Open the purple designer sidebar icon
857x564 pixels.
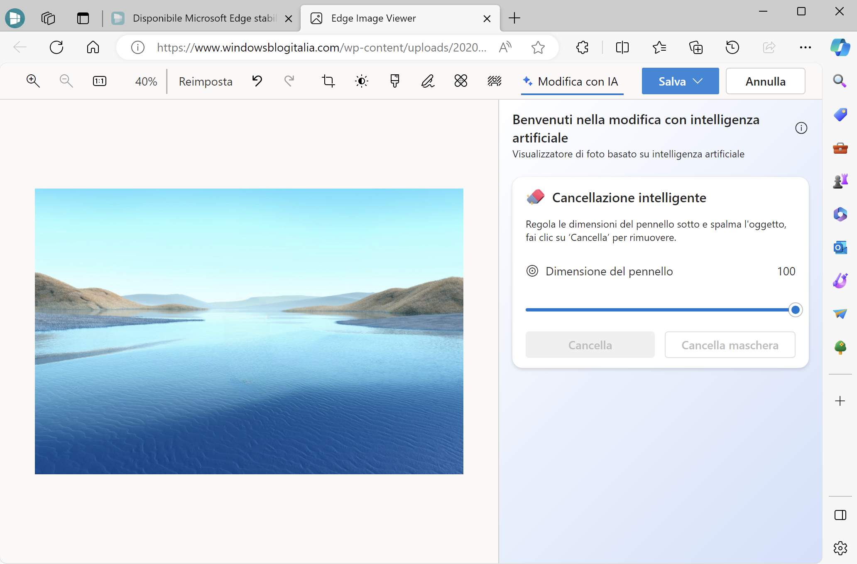[x=840, y=281]
